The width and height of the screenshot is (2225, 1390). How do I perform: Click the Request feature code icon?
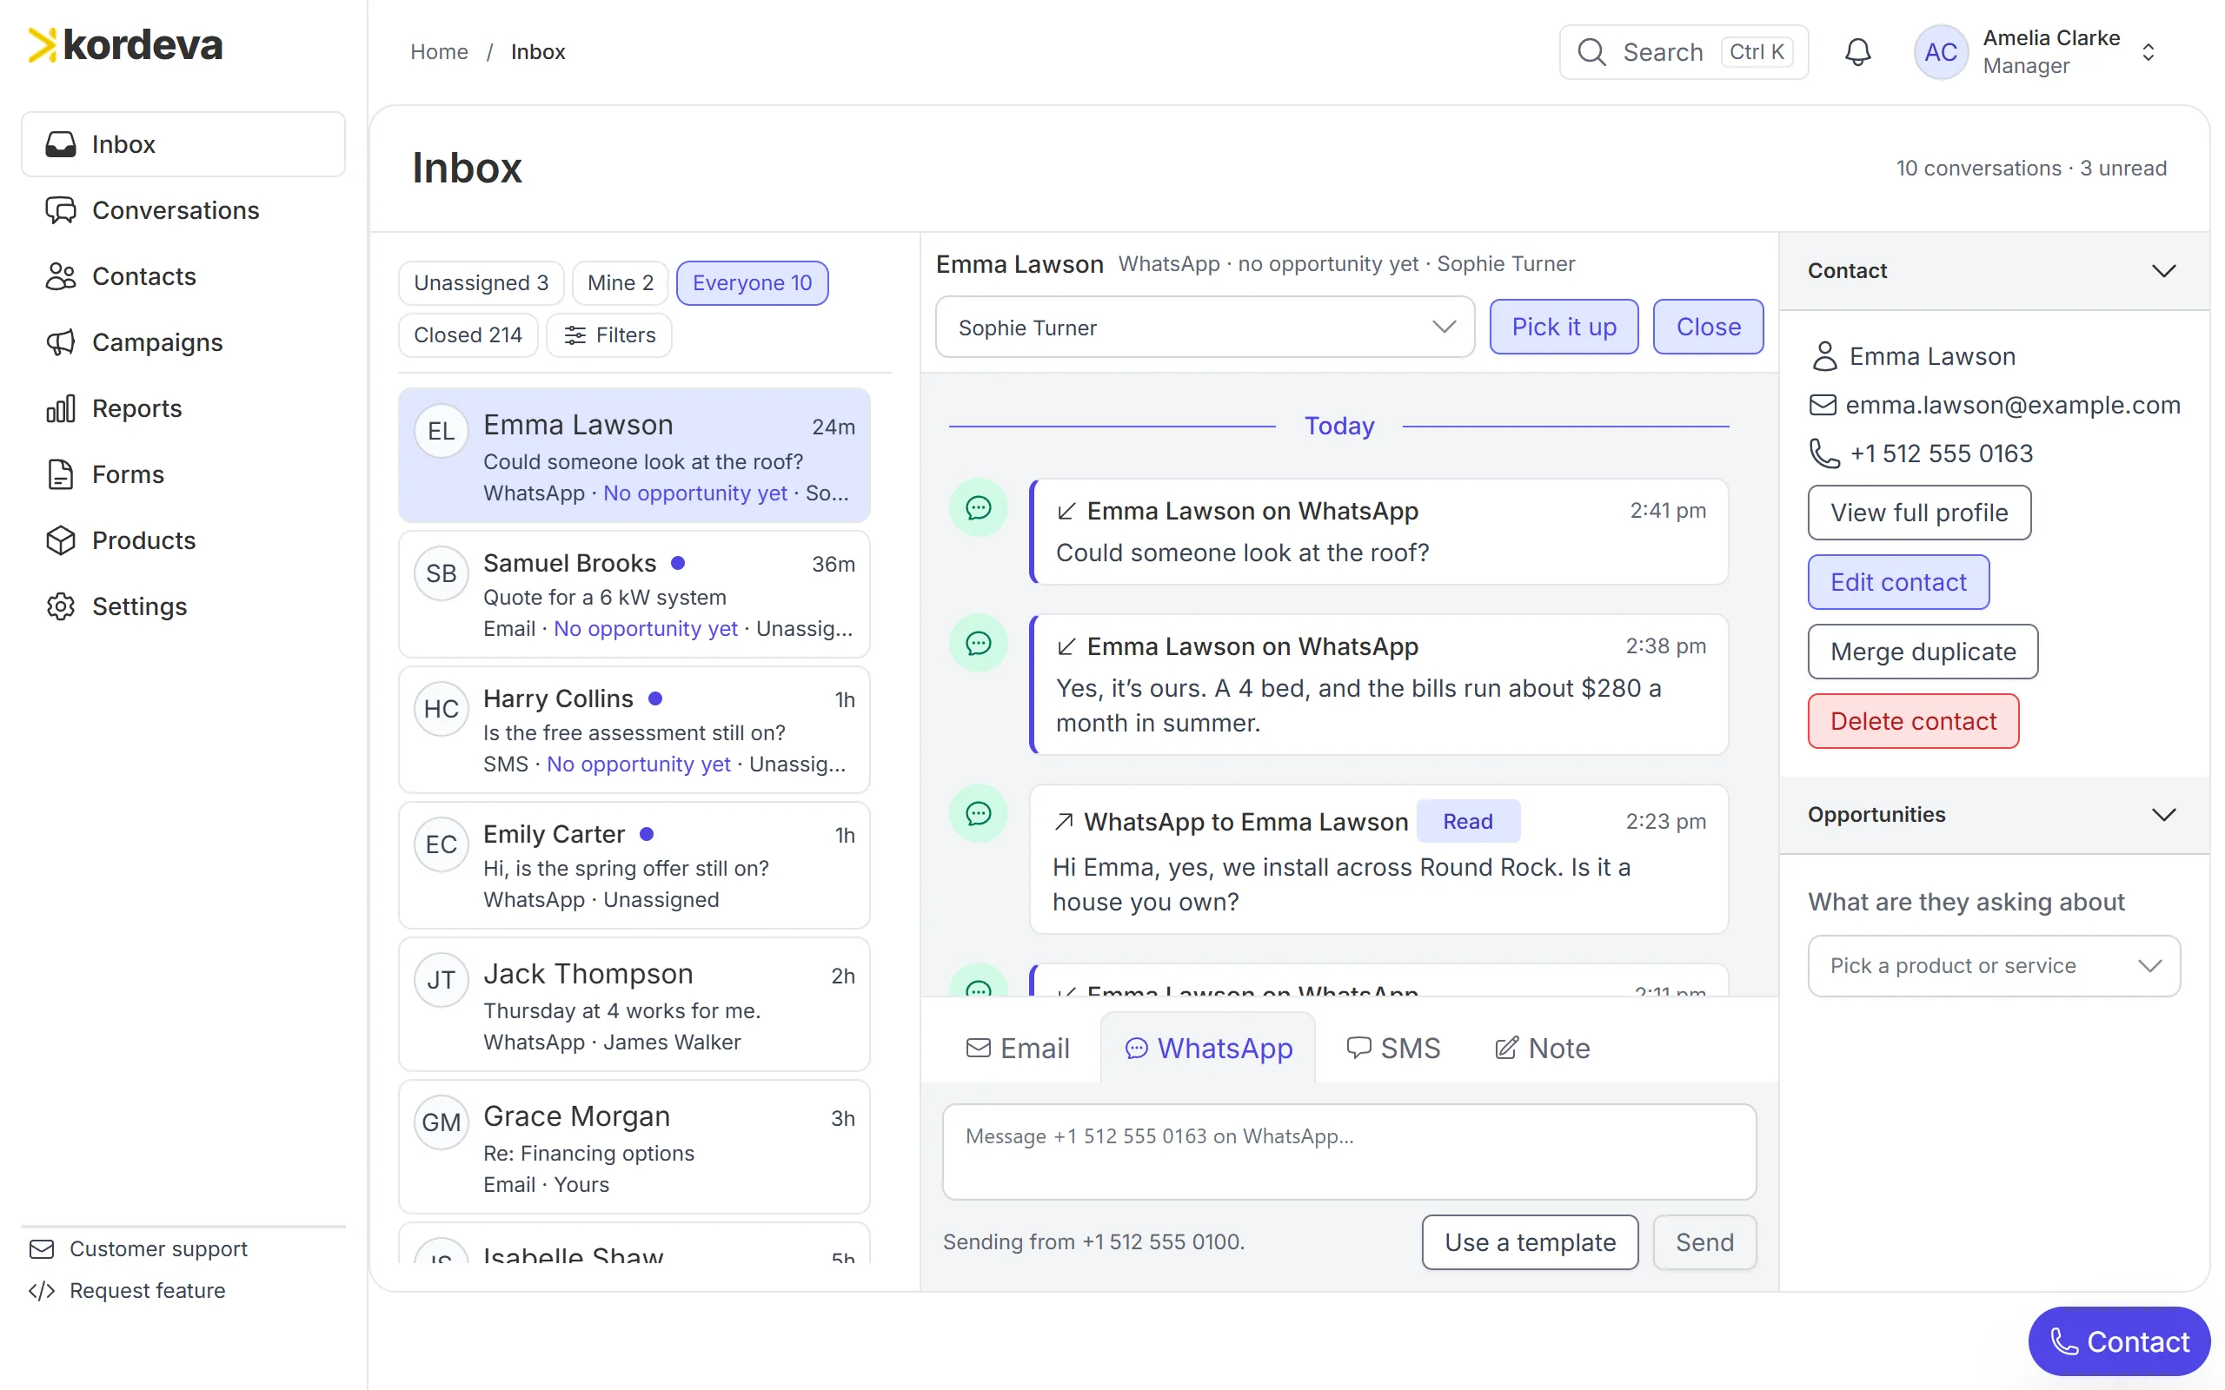pos(42,1291)
